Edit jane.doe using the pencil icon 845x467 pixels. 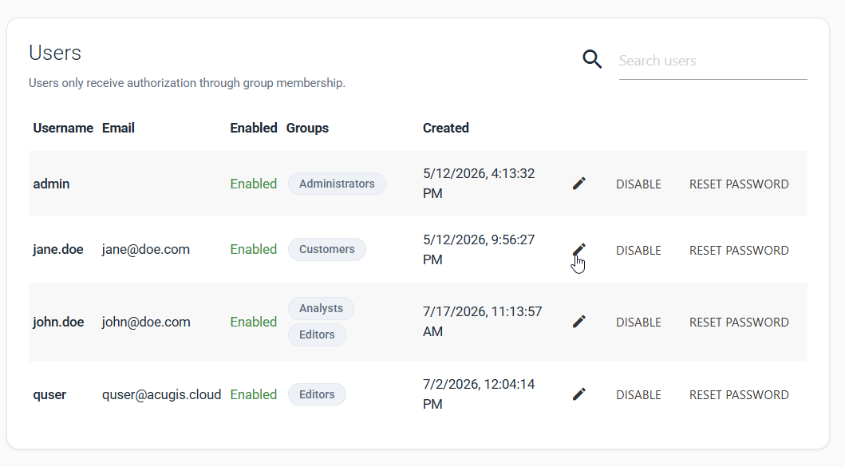point(578,250)
